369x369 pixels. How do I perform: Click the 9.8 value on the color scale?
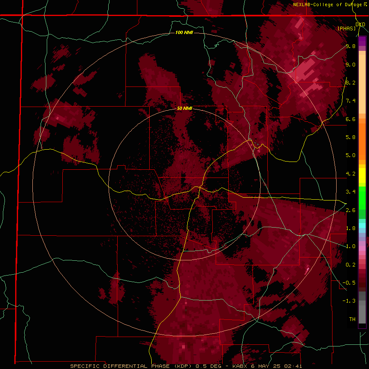(x=351, y=46)
